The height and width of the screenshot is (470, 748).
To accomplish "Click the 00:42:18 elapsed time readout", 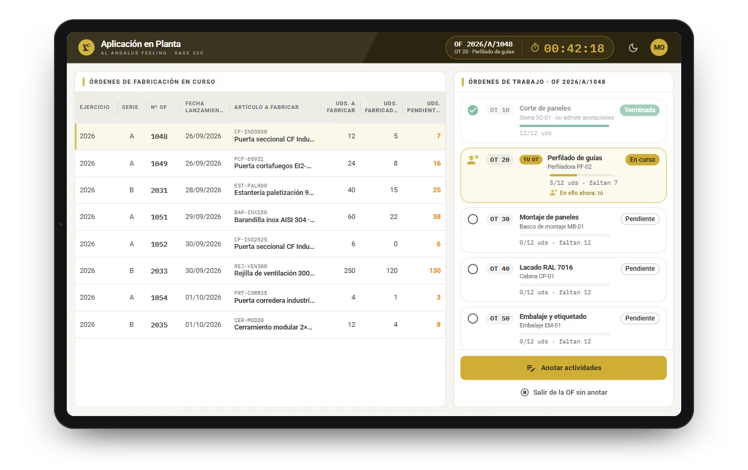I will pyautogui.click(x=574, y=49).
